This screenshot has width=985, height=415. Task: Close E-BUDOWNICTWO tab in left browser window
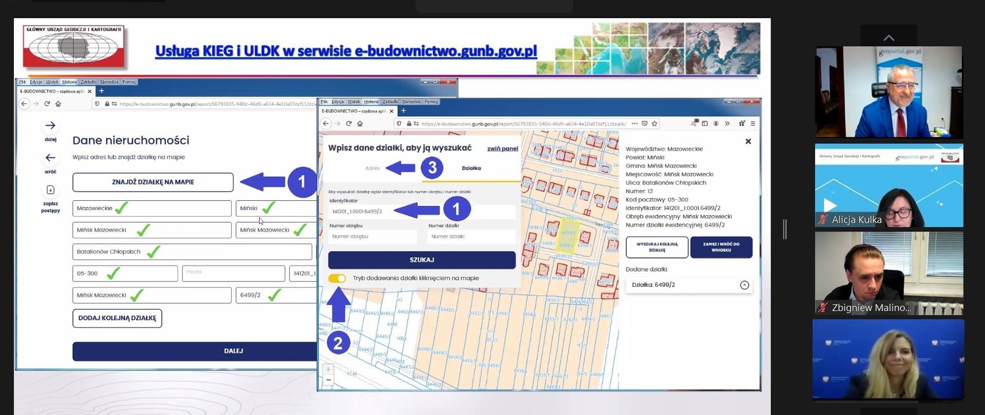point(90,91)
